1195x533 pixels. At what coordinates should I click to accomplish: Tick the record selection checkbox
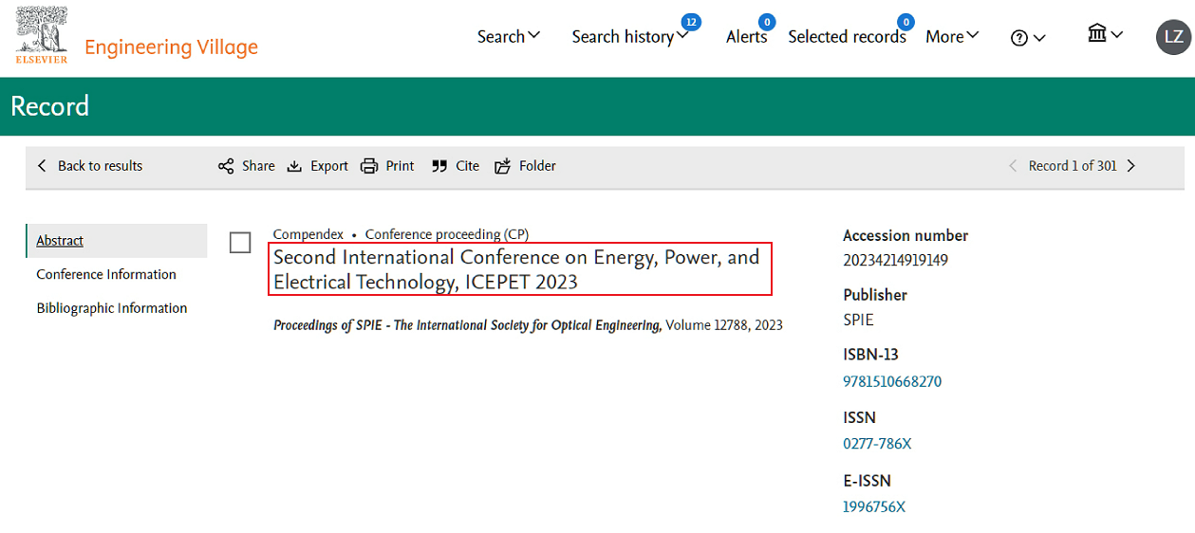tap(240, 243)
